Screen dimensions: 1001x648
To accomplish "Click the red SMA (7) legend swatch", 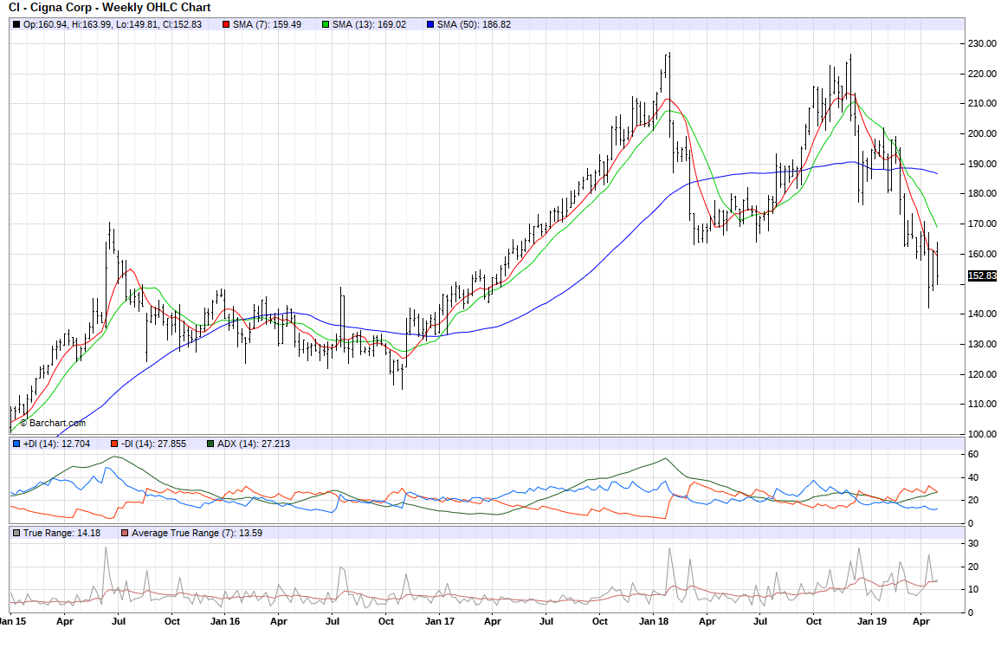I will point(227,24).
